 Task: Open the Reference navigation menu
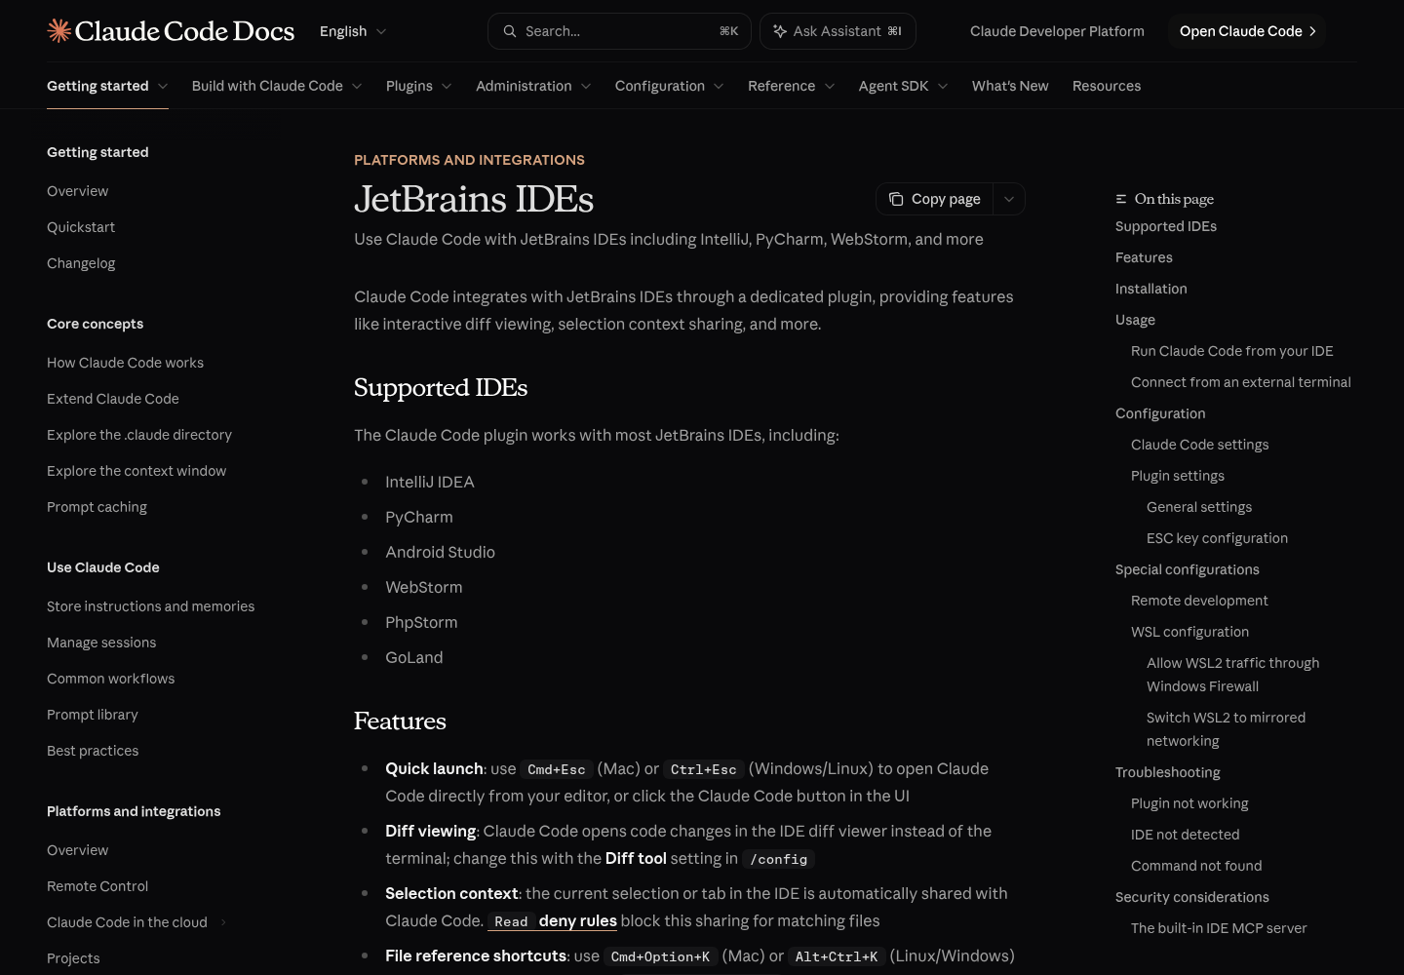pos(792,86)
